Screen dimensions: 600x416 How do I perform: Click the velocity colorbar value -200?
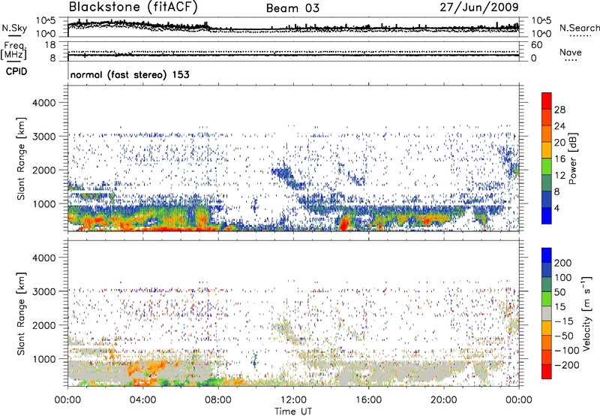click(x=567, y=365)
